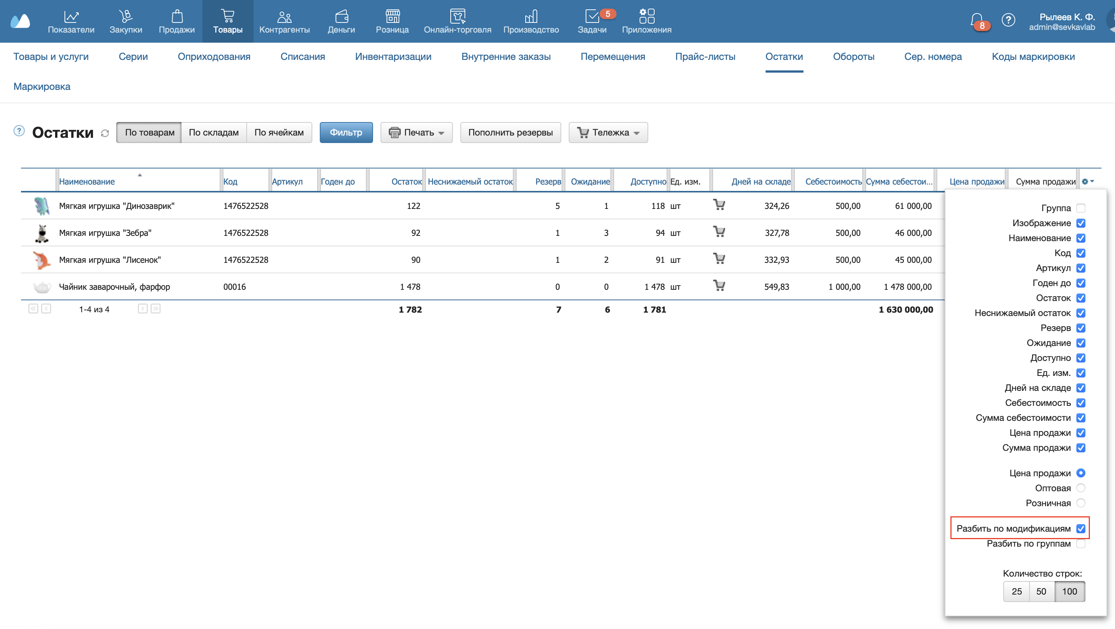
Task: Sort by Цена продажи column header
Action: pyautogui.click(x=977, y=182)
